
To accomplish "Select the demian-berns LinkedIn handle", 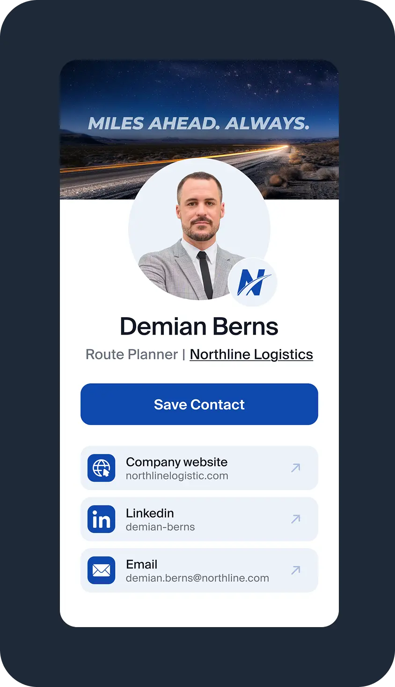I will tap(160, 527).
